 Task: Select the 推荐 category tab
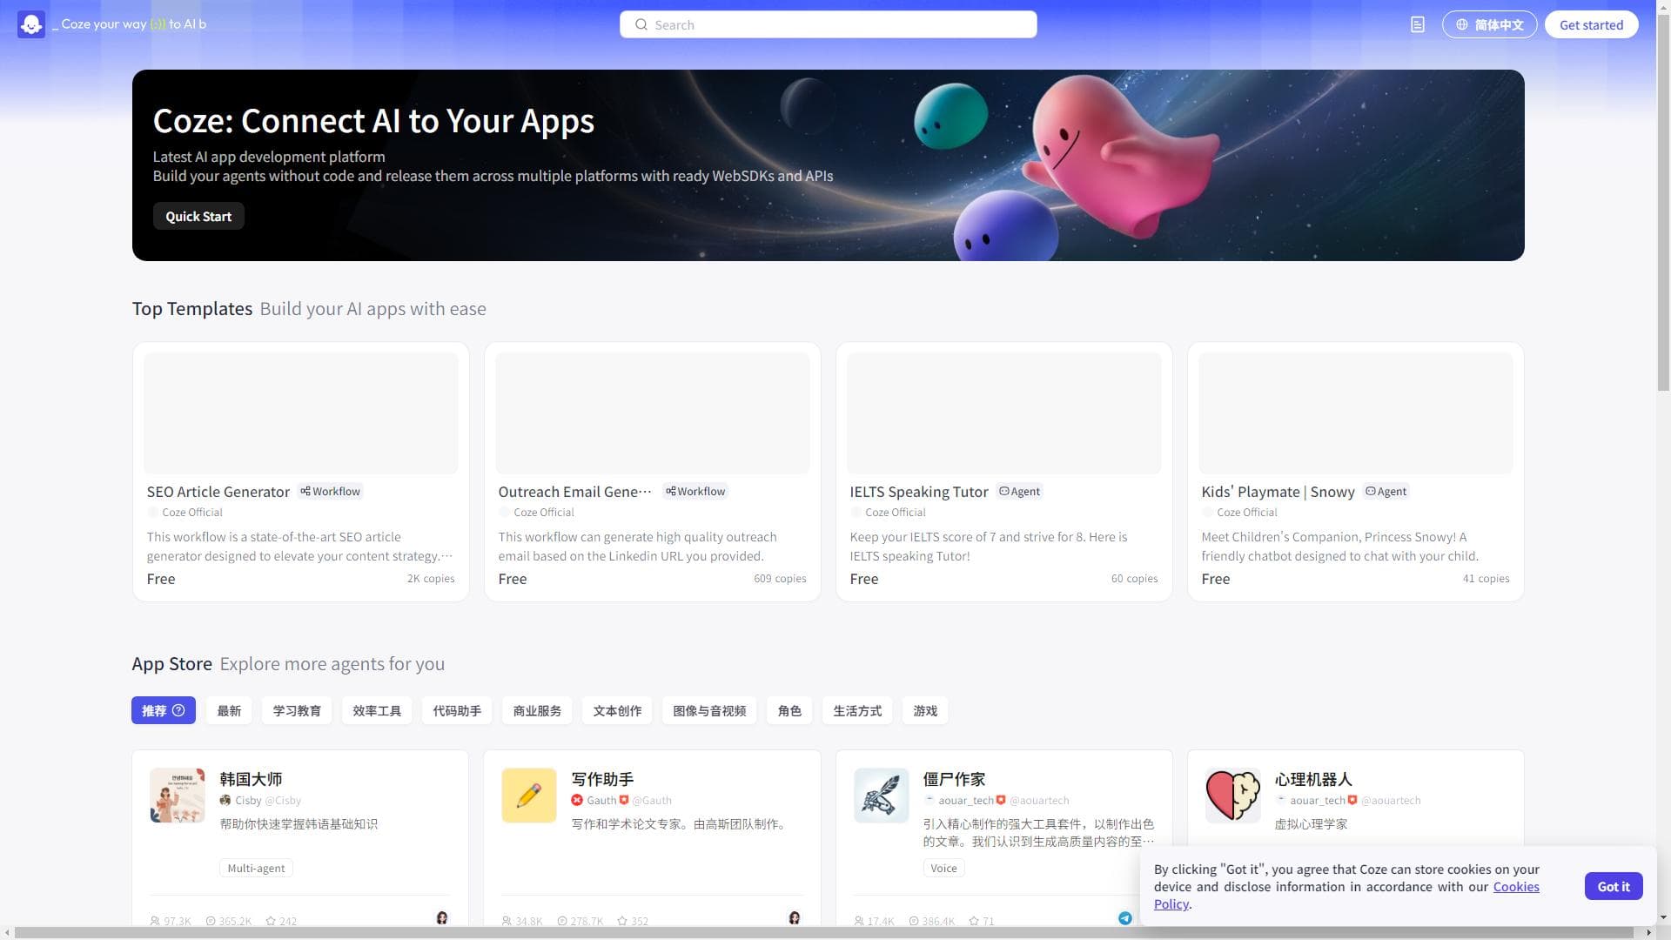coord(164,710)
